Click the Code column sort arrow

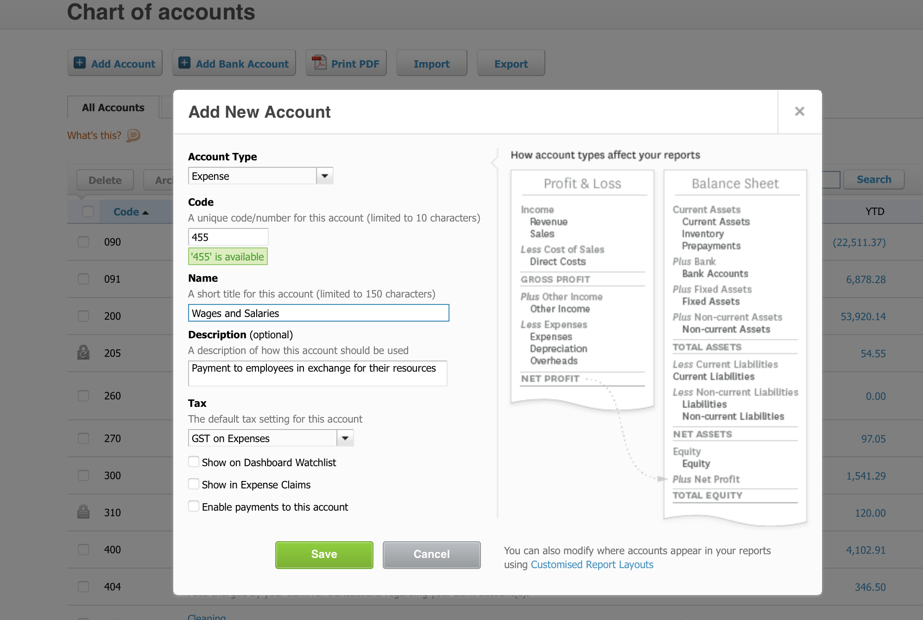[x=145, y=213]
